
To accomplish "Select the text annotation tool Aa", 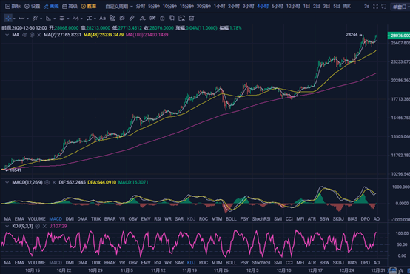I will pos(102,18).
